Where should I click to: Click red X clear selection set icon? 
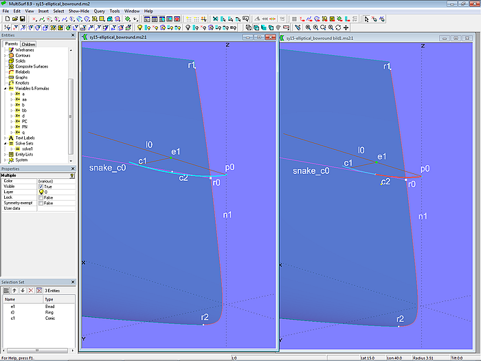tap(30, 291)
